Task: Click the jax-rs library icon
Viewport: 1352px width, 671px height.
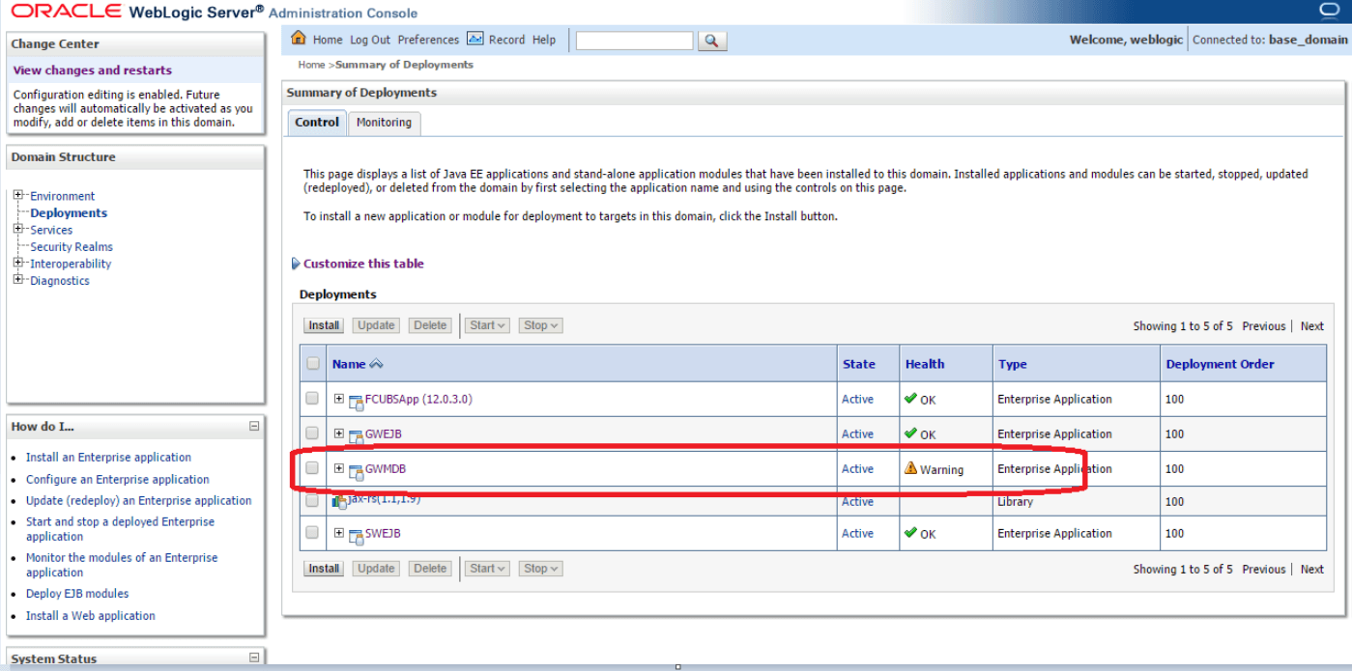Action: (339, 500)
